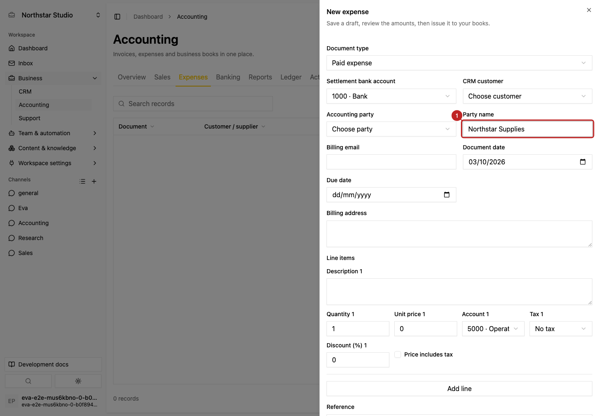Open the Choose customer dropdown
The image size is (599, 416).
527,96
